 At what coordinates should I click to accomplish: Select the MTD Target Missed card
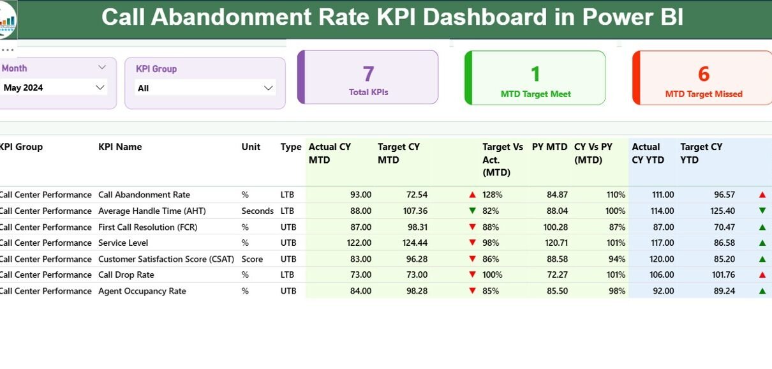tap(703, 78)
